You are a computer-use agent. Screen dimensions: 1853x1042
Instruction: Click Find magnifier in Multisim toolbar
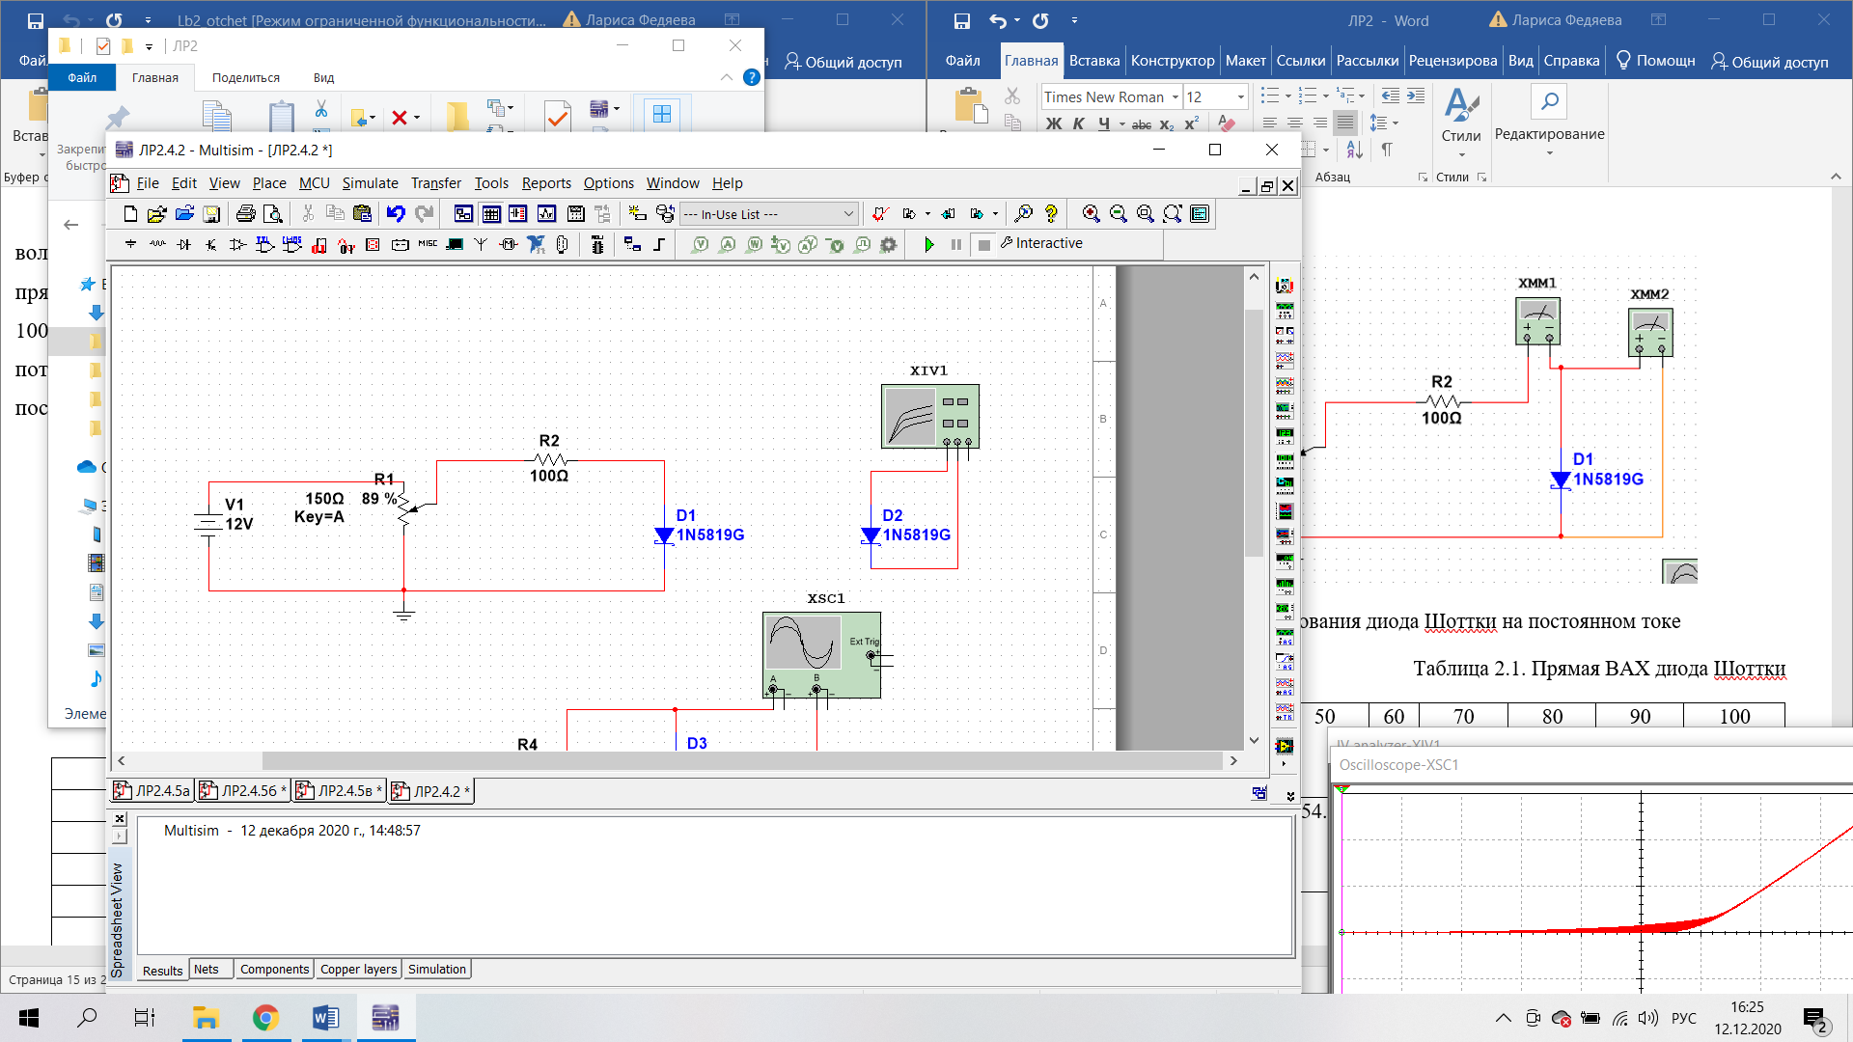point(1024,214)
